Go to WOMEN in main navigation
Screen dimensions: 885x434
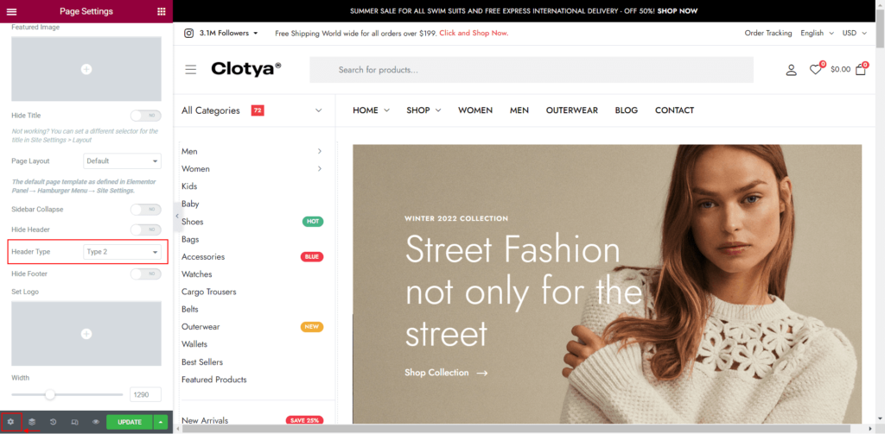coord(475,110)
